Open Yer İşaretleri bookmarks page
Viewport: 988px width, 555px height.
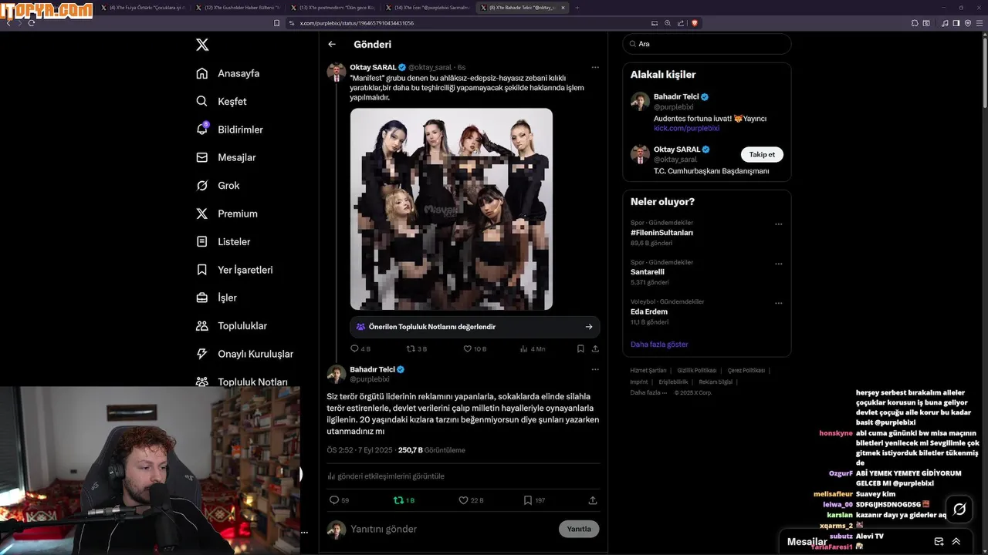click(235, 270)
